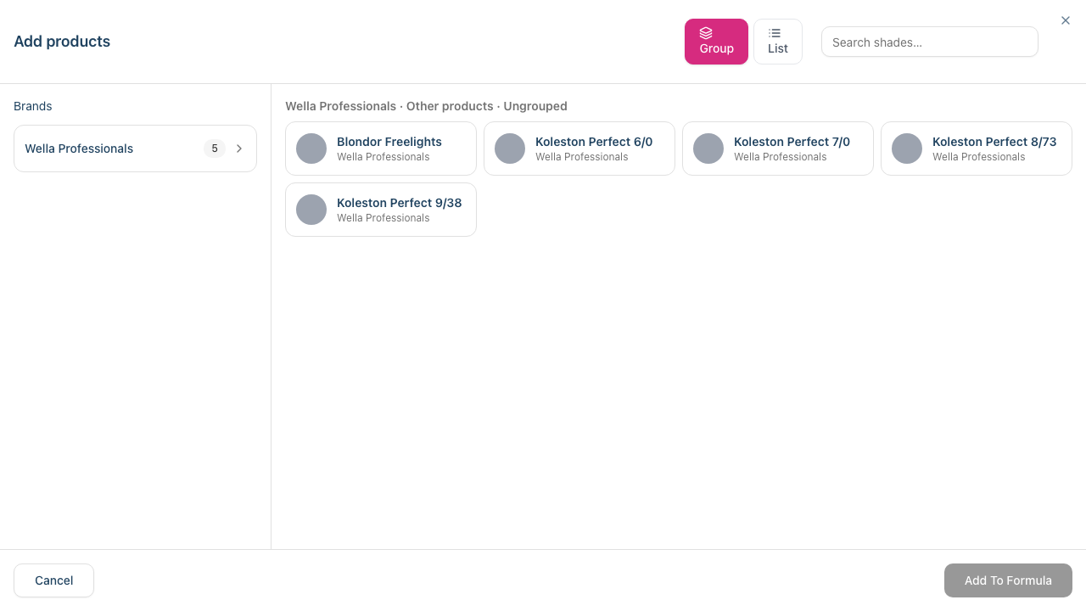The image size is (1086, 611).
Task: Select Blondor Freelights product card
Action: [x=381, y=149]
